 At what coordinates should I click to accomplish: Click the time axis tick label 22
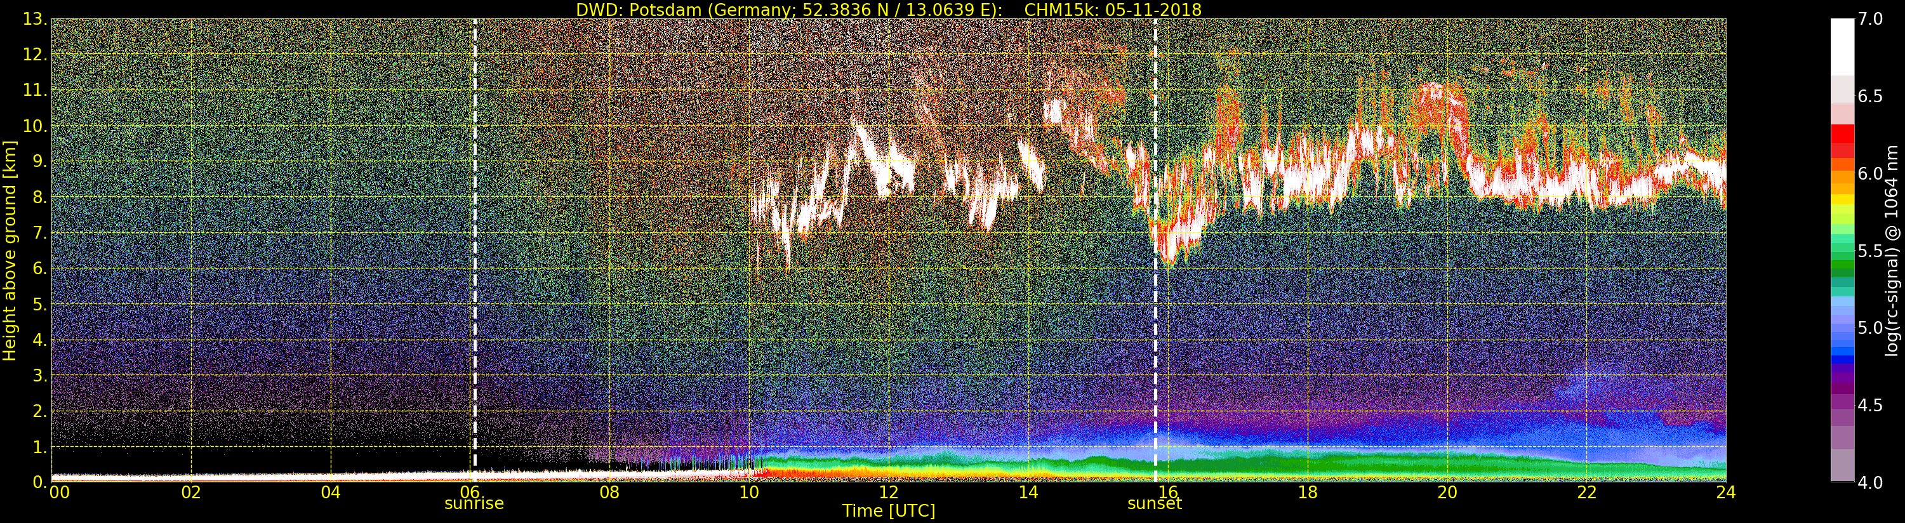pyautogui.click(x=1587, y=493)
